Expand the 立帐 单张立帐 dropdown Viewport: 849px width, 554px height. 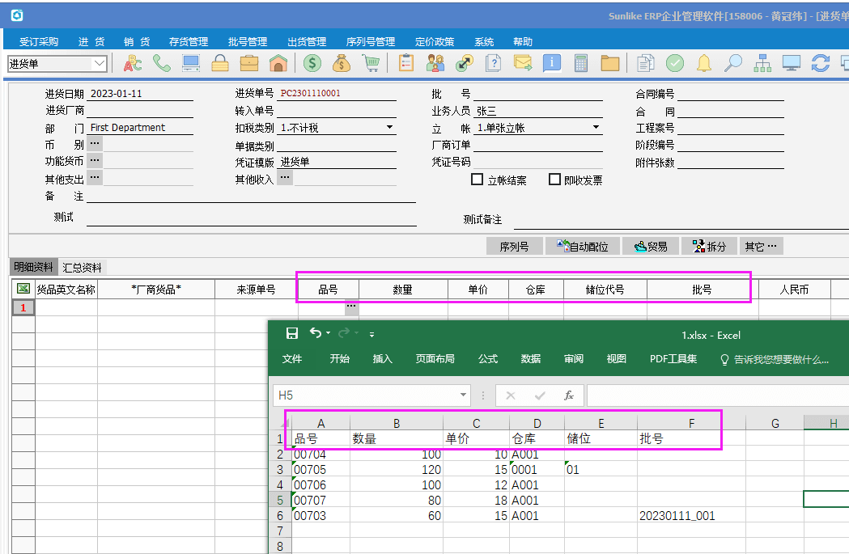pos(596,127)
